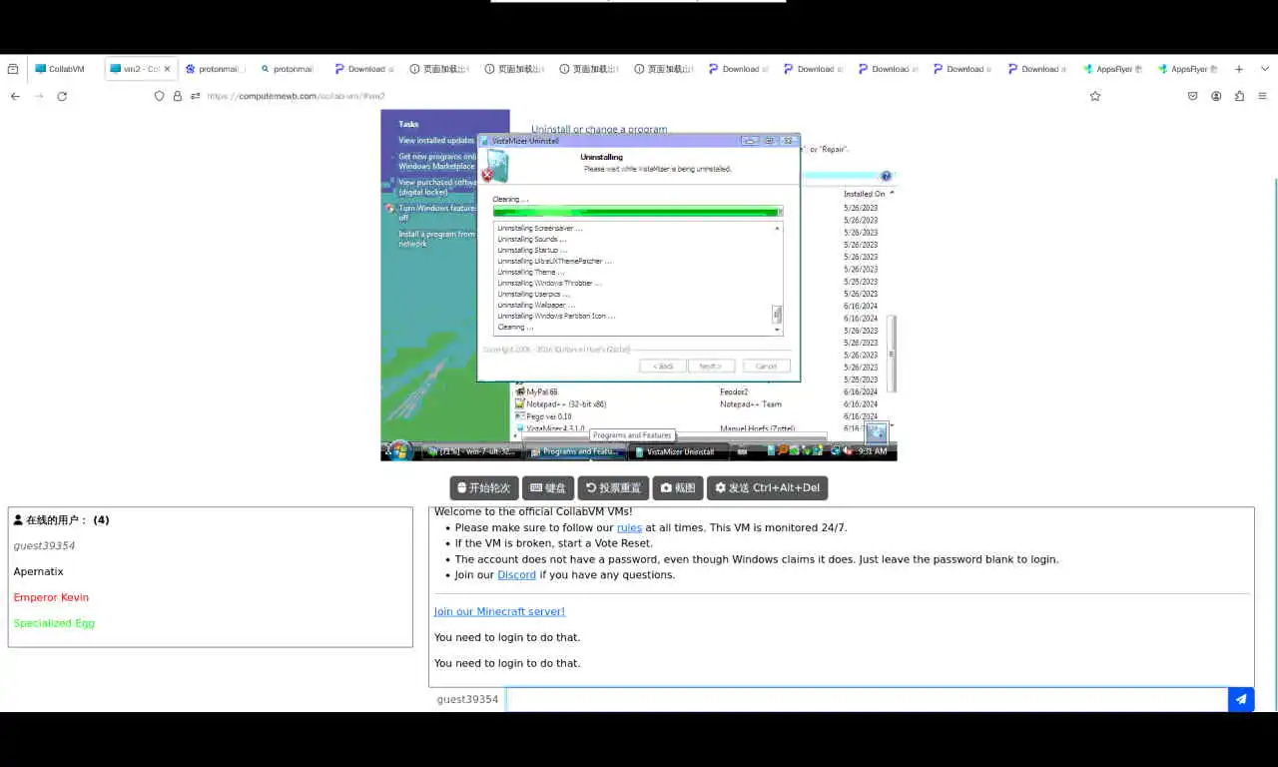Click the 开始轮次 button
Image resolution: width=1278 pixels, height=767 pixels.
point(484,488)
